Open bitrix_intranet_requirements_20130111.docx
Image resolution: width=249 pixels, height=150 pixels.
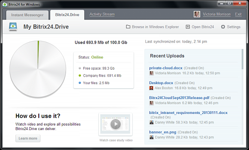tap(188, 113)
